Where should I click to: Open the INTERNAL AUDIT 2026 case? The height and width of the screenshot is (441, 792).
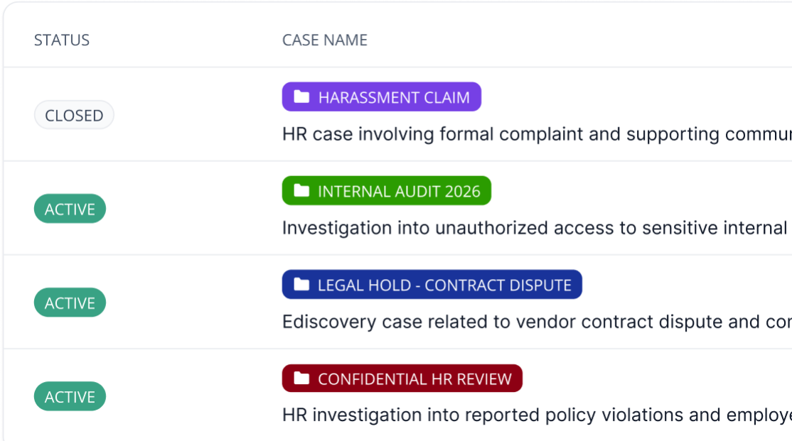tap(387, 191)
